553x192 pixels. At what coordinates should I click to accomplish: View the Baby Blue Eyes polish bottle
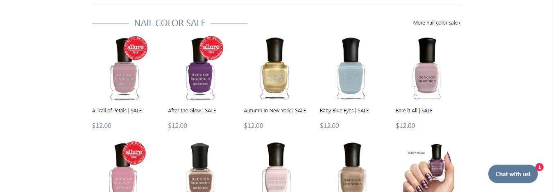pos(352,69)
